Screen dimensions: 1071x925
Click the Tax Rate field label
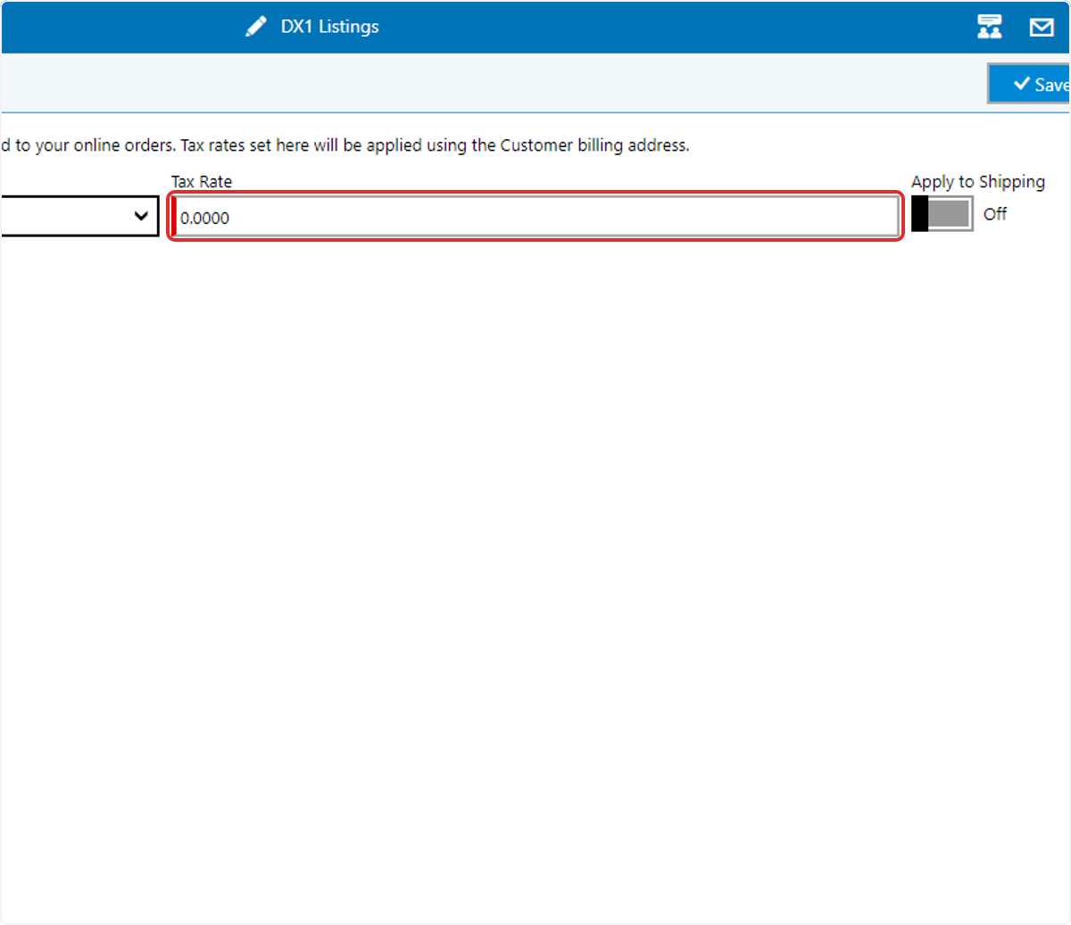pyautogui.click(x=202, y=182)
